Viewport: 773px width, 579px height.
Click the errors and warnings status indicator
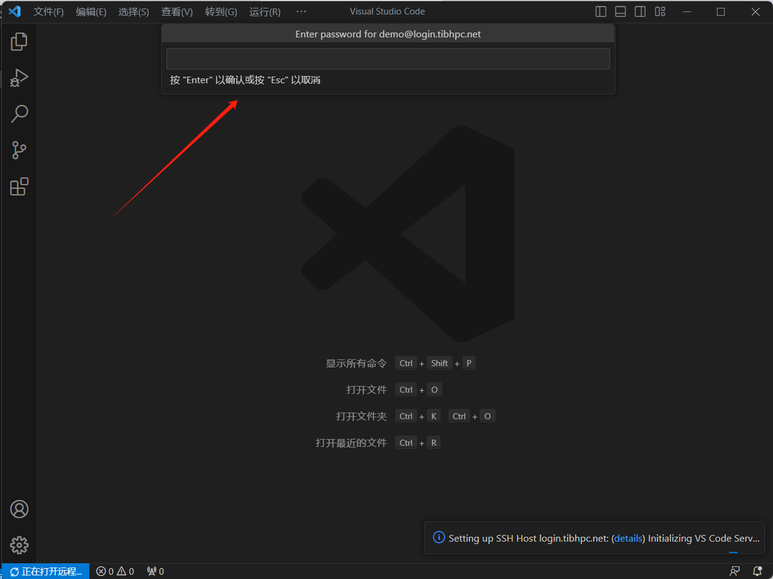[115, 571]
